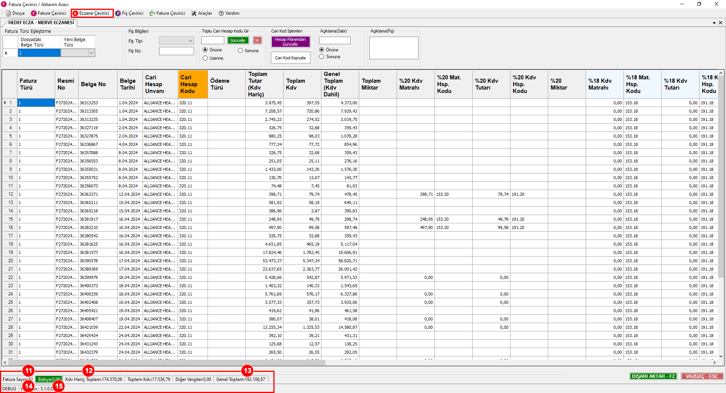
Task: Click the Fatura Türü column header
Action: click(x=36, y=84)
